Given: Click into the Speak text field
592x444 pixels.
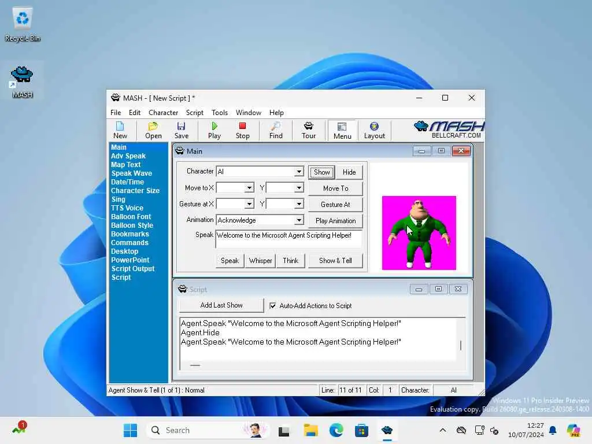Looking at the screenshot, I should [289, 239].
